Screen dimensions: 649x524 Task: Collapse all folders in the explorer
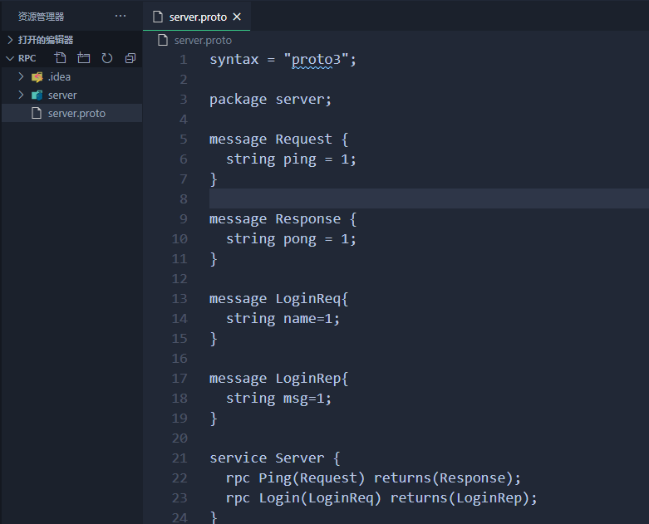click(130, 58)
